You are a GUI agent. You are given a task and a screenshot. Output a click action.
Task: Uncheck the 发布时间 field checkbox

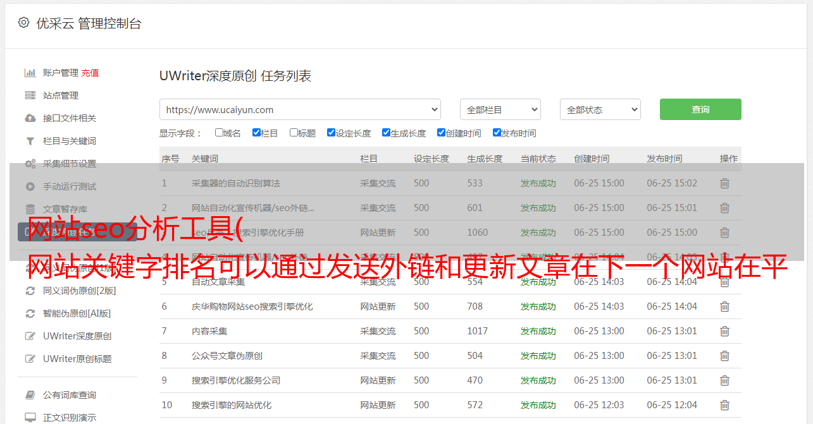coord(497,133)
